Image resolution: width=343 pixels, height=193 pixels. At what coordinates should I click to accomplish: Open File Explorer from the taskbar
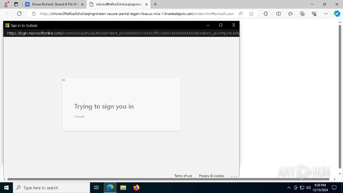point(123,188)
